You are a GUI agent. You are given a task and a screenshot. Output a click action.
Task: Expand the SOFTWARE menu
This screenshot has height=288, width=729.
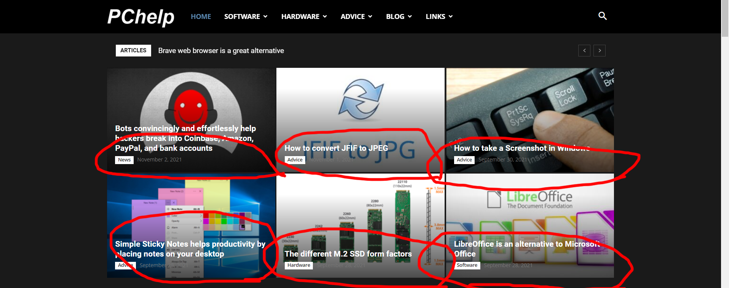(x=246, y=16)
